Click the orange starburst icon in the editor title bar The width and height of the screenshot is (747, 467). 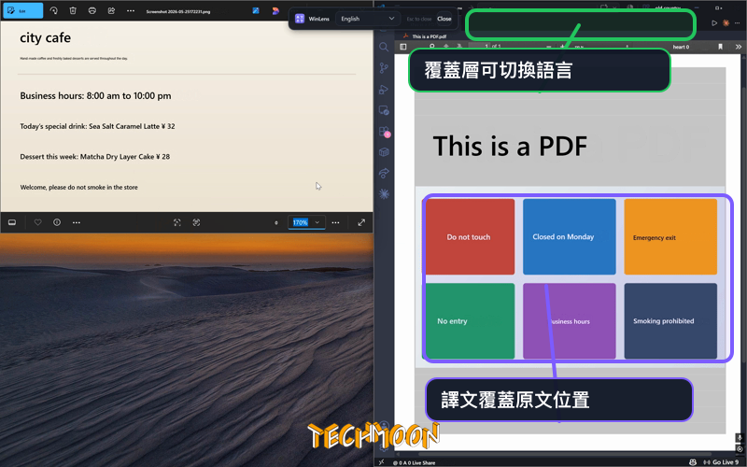(726, 22)
